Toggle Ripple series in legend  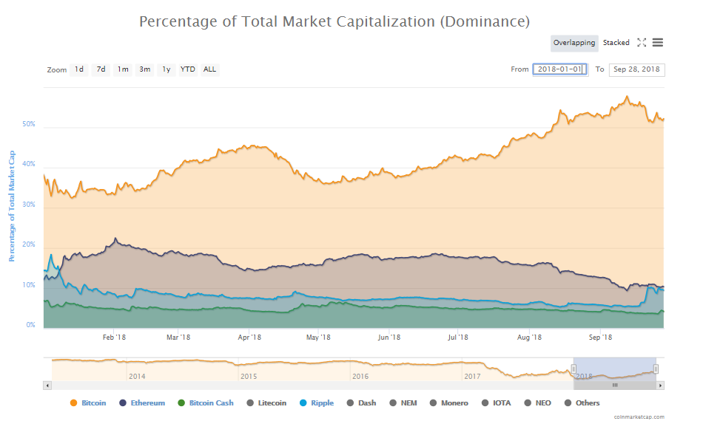(x=317, y=403)
